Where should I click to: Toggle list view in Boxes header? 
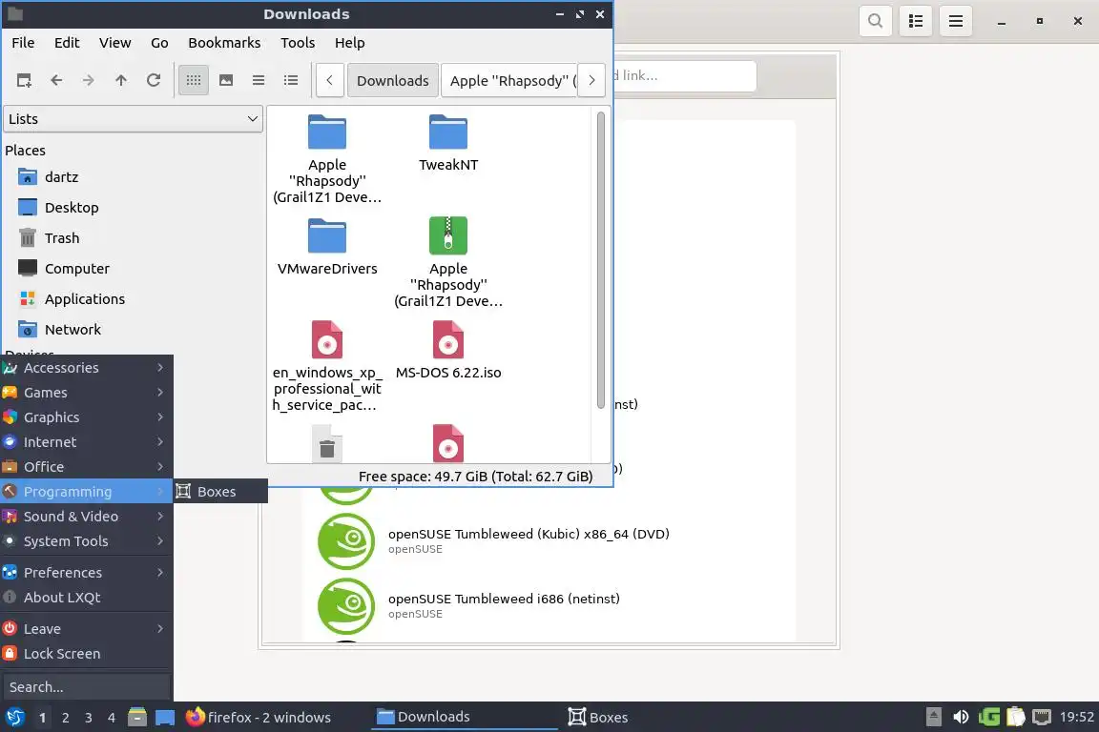pyautogui.click(x=916, y=21)
